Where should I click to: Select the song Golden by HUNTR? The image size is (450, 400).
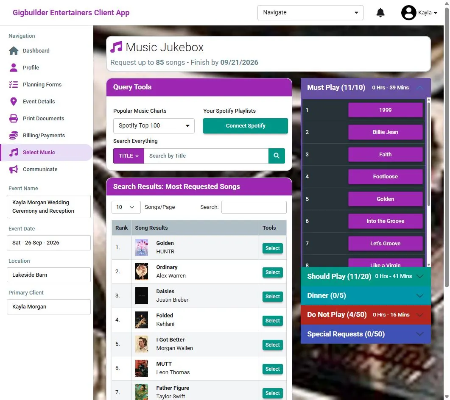[272, 248]
